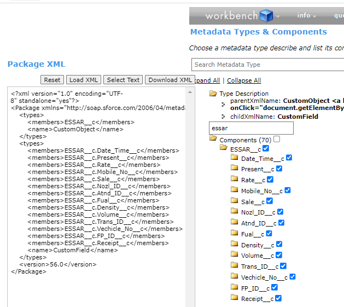Uncheck the Sale__c checkbox
344x307 pixels.
click(270, 201)
